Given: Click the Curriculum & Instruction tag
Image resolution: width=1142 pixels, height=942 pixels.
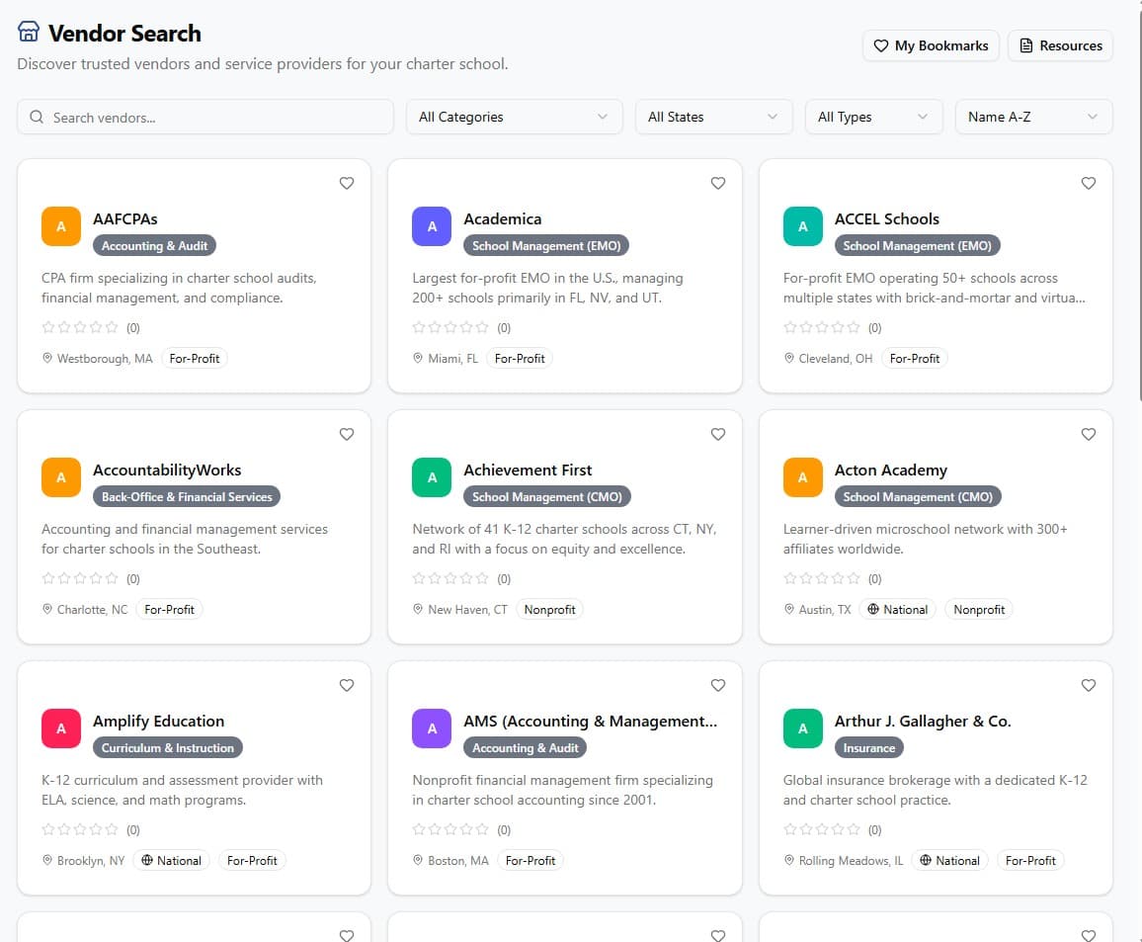Looking at the screenshot, I should click(168, 747).
